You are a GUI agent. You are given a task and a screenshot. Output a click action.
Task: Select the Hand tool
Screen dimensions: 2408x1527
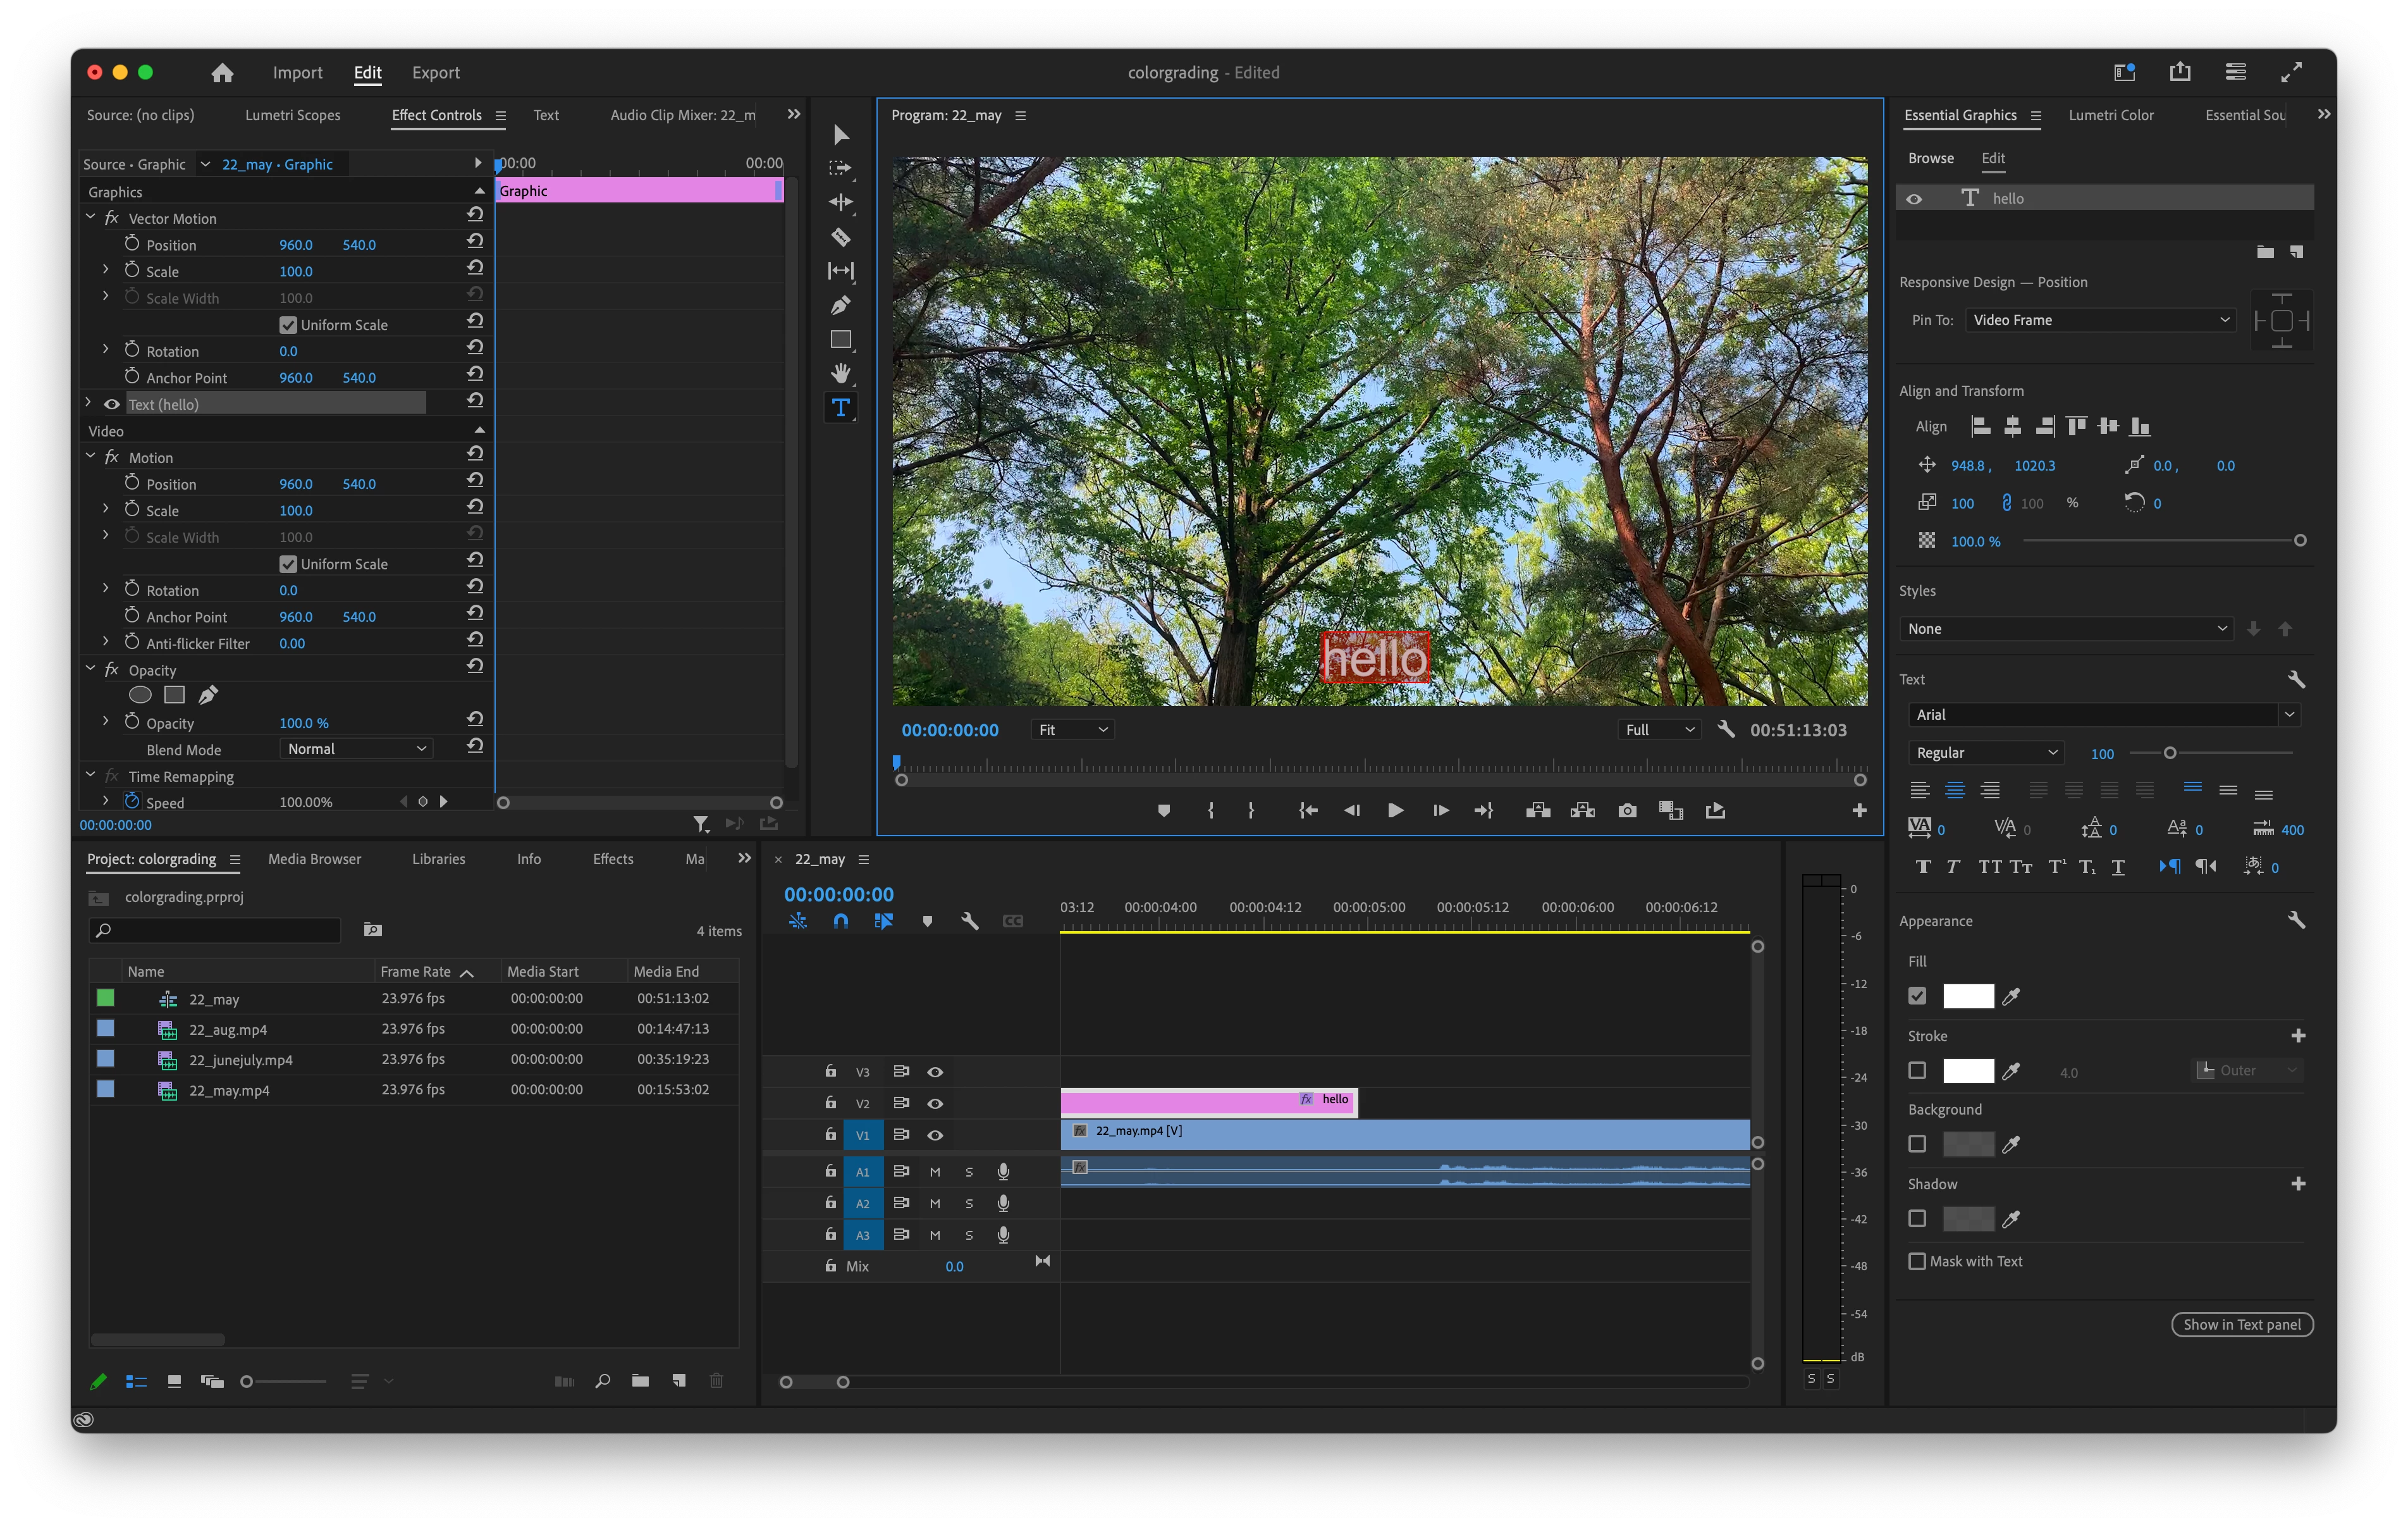pos(840,373)
